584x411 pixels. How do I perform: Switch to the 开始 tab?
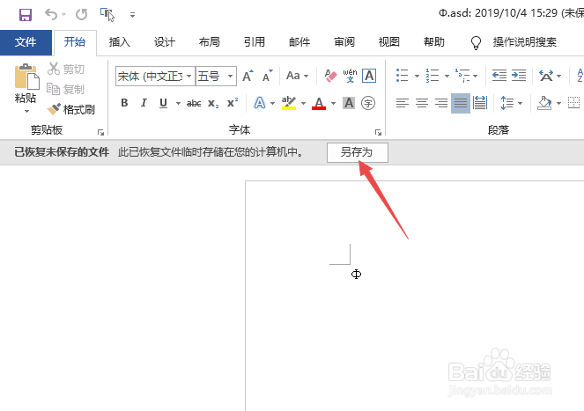75,42
